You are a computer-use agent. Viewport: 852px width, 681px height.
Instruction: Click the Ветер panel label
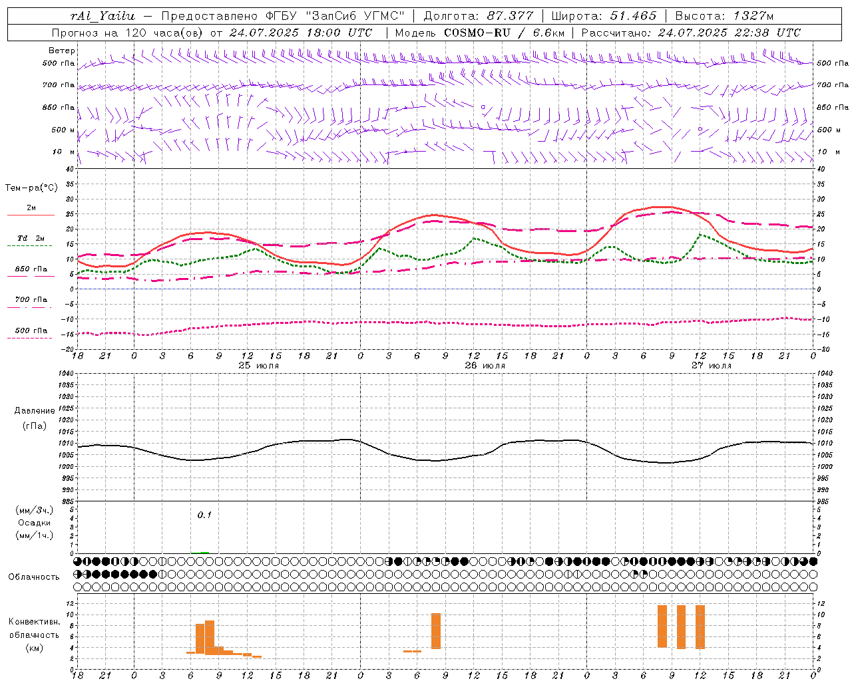pos(61,51)
